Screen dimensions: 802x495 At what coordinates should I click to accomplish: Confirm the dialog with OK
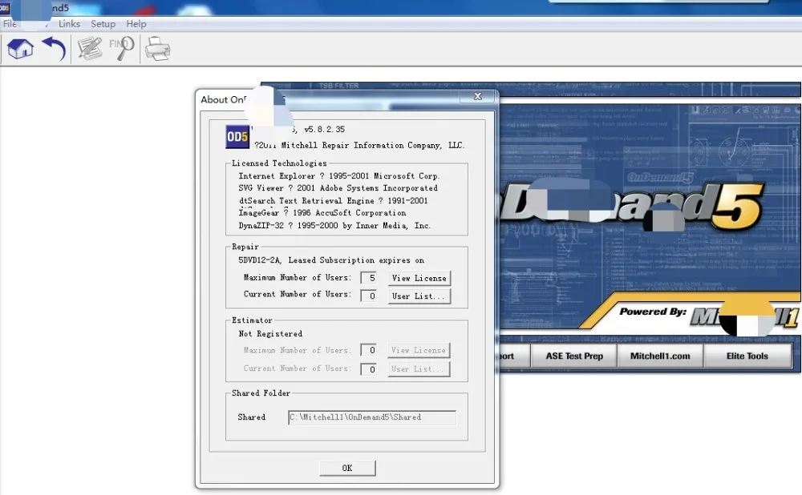(x=347, y=468)
